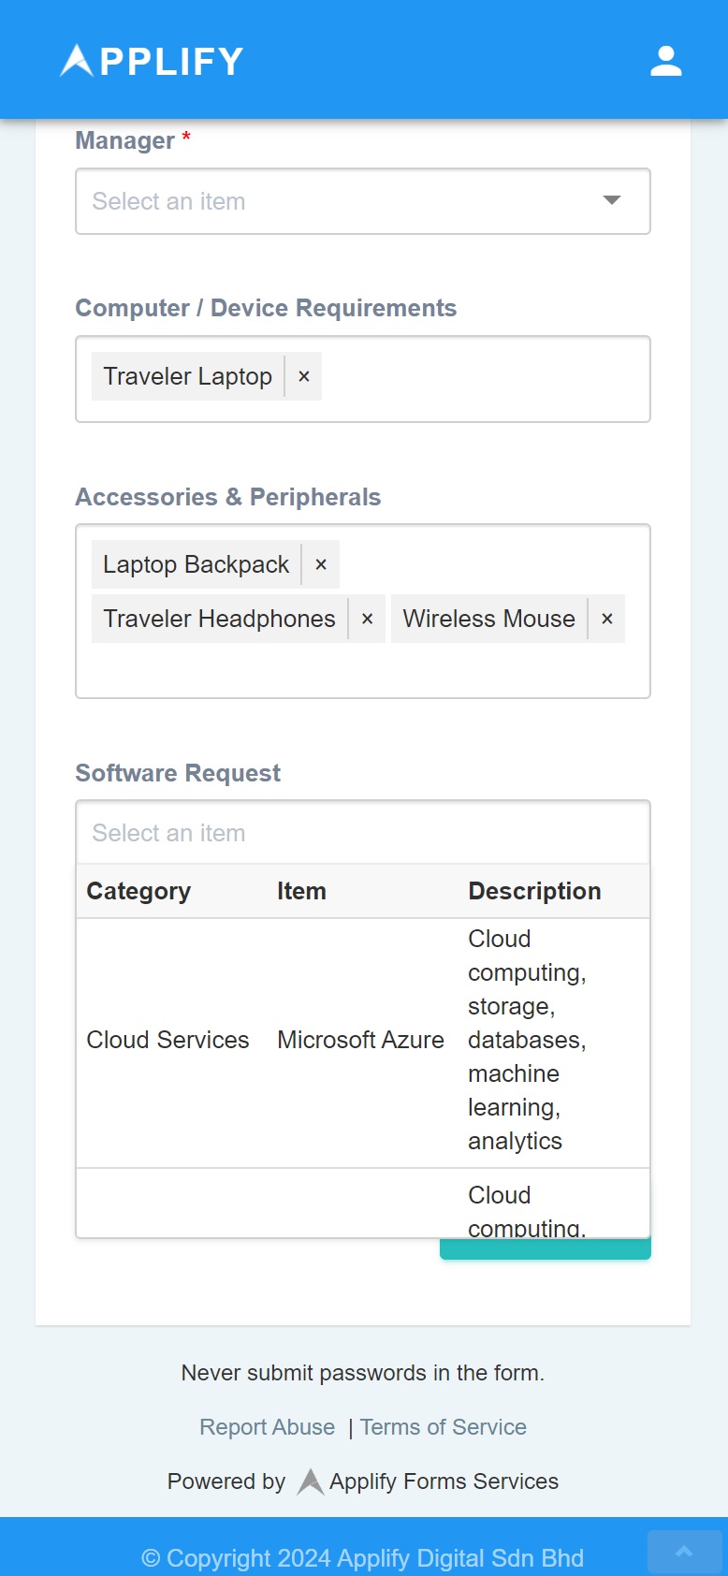Open the Report Abuse link

coord(267,1427)
